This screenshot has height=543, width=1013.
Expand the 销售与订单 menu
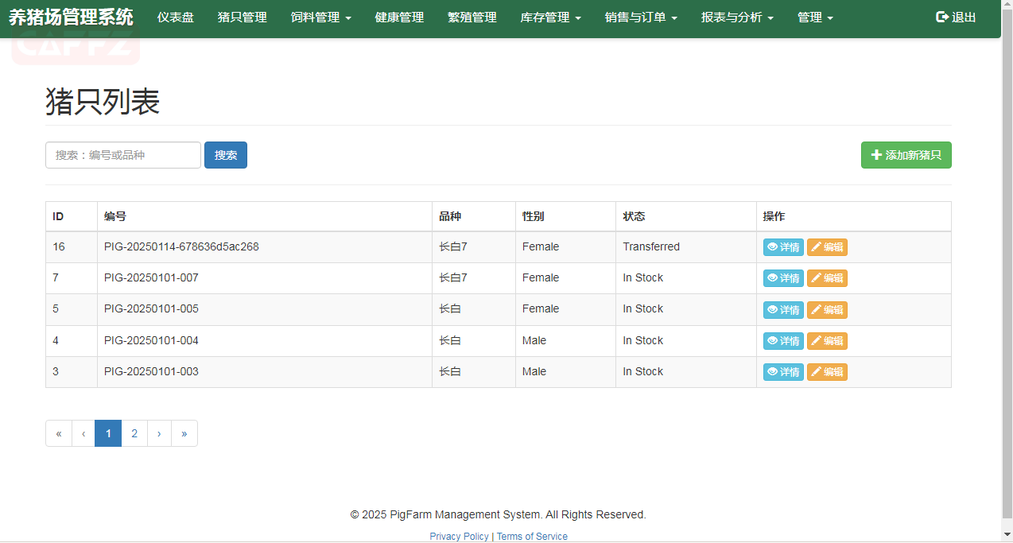pos(640,17)
